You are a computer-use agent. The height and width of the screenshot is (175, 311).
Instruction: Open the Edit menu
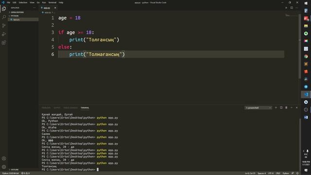coord(15,2)
